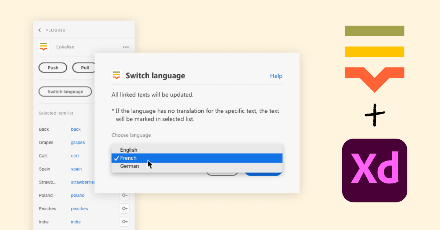Click the back chevron beside PLUGINS

pos(40,30)
